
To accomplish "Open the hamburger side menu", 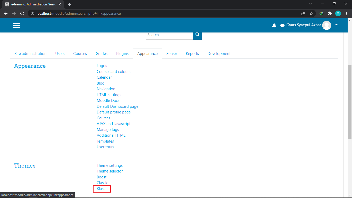I will click(16, 25).
